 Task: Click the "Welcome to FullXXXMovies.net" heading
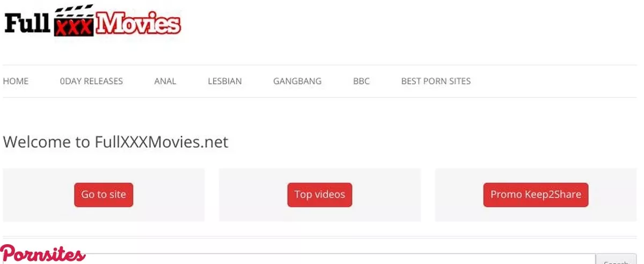tap(116, 142)
